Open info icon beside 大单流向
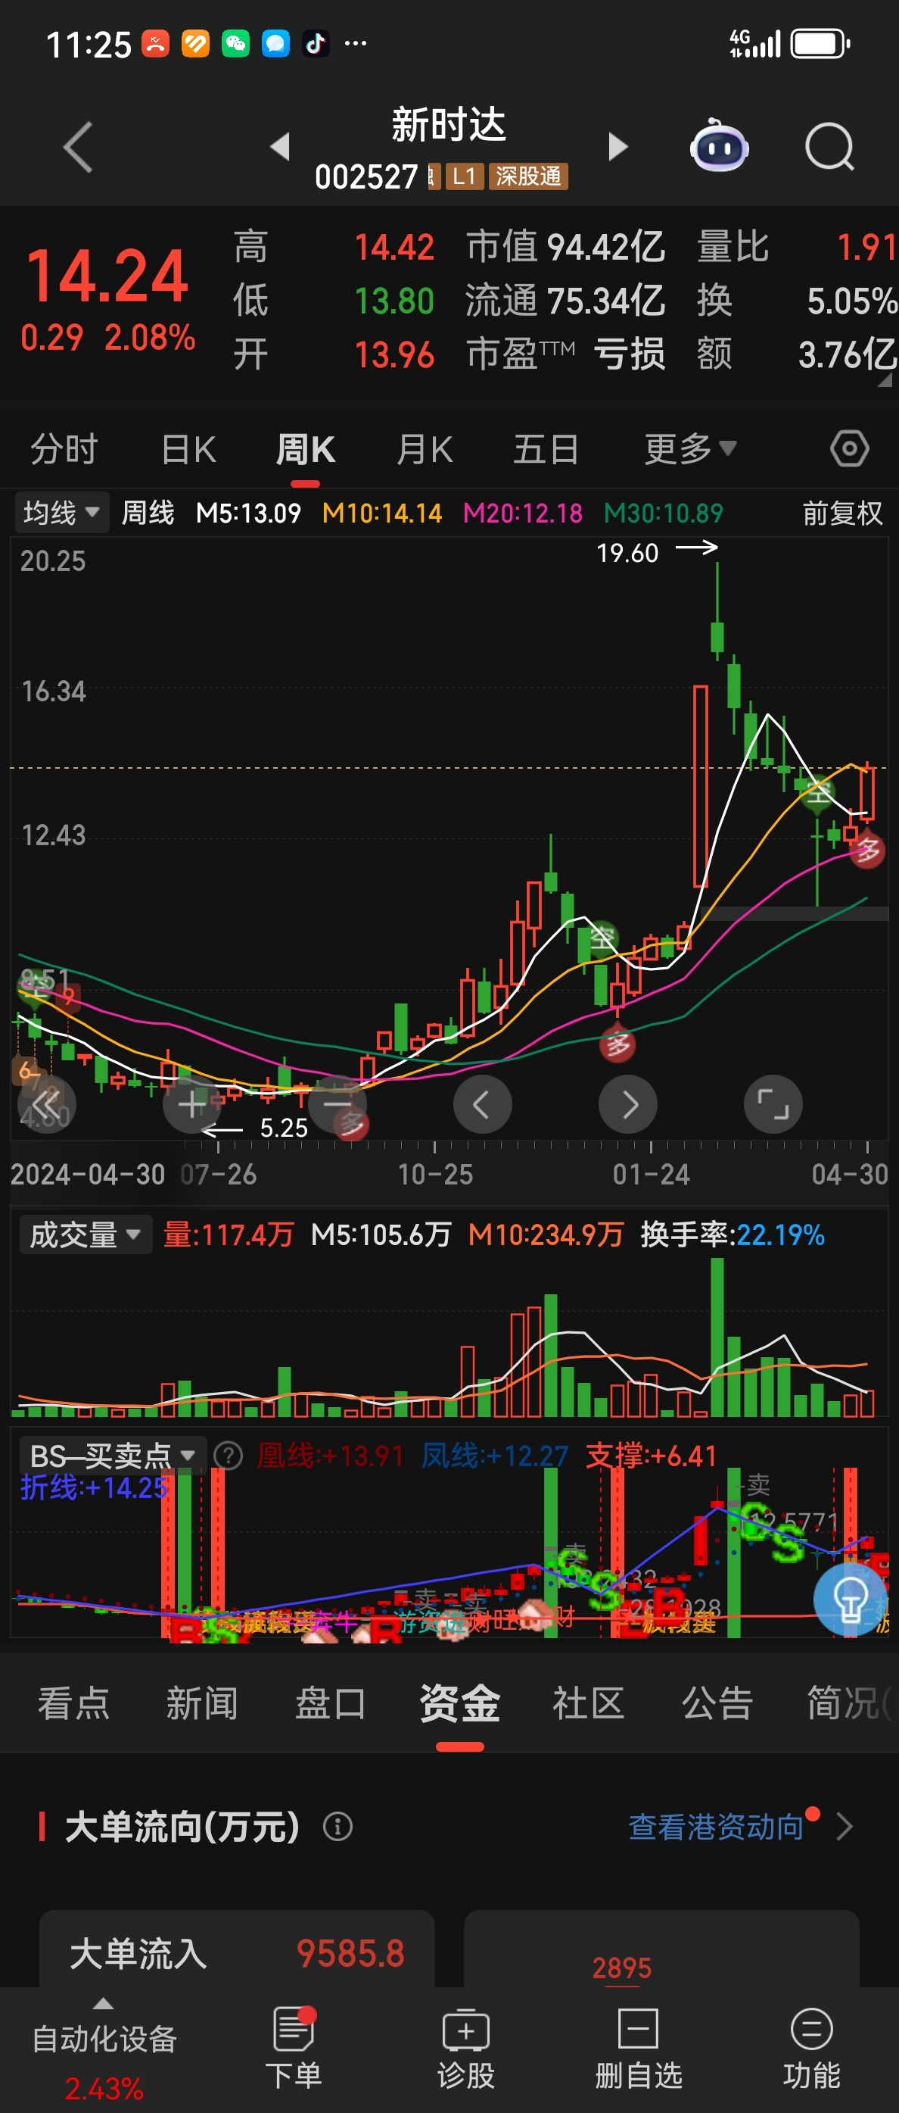Screen dimensions: 899x2113 338,1827
